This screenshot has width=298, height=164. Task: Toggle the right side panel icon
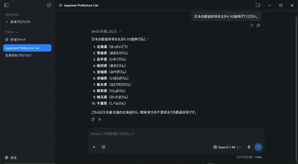click(258, 5)
